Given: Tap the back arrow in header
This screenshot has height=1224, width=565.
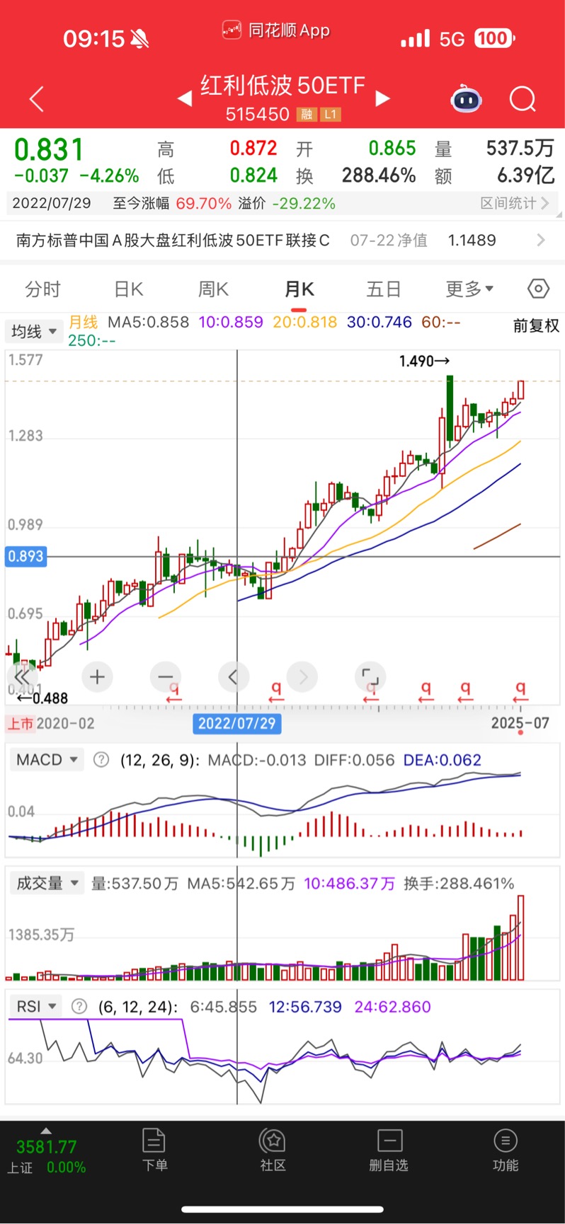Looking at the screenshot, I should click(x=37, y=99).
